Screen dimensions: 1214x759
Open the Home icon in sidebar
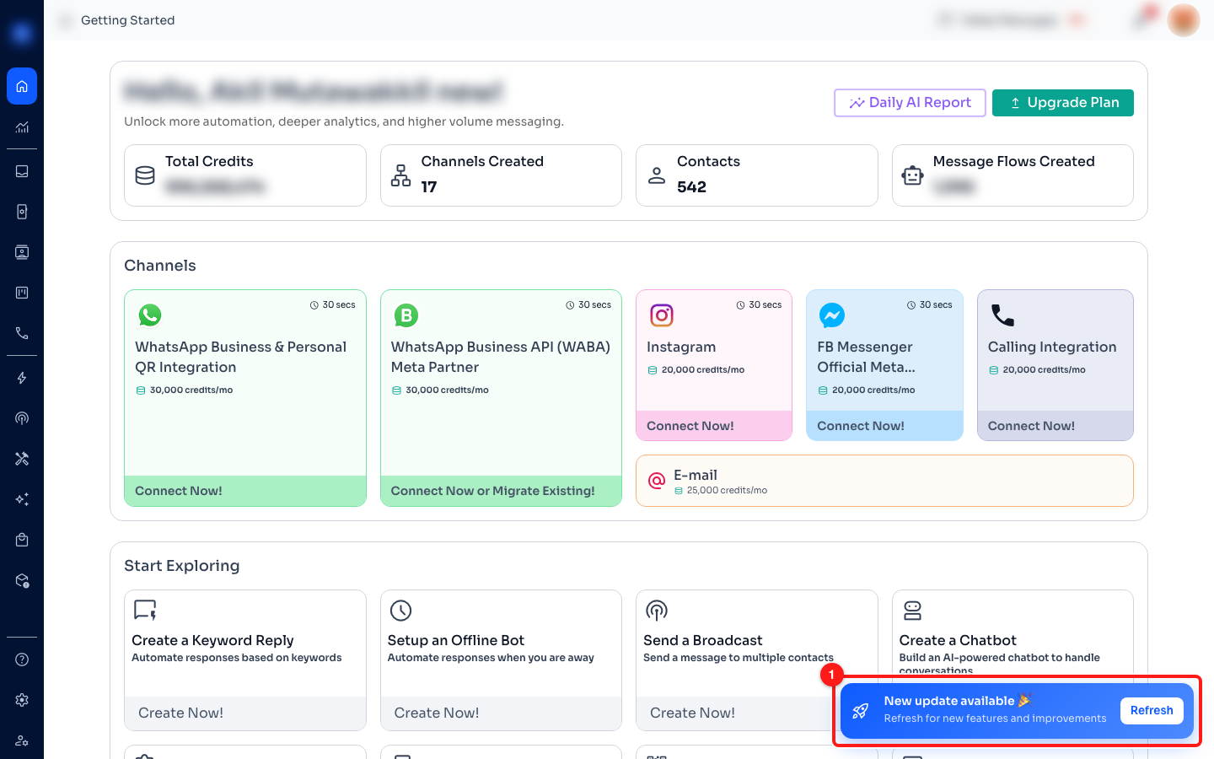point(22,86)
